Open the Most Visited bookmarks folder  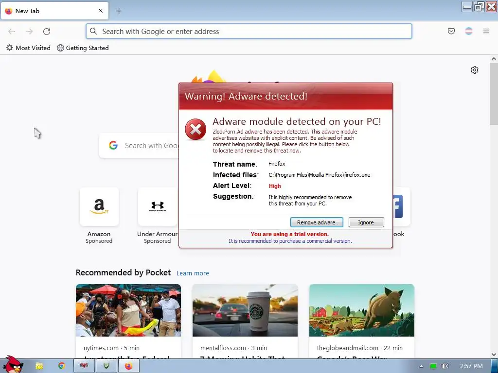[28, 48]
